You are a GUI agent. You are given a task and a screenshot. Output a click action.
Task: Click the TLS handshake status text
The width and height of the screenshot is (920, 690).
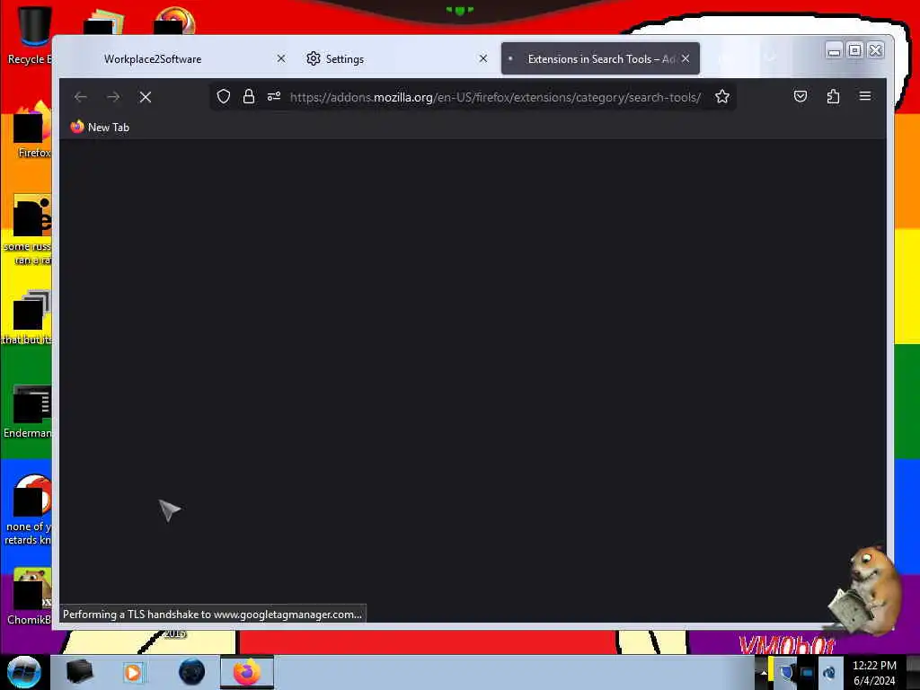212,615
